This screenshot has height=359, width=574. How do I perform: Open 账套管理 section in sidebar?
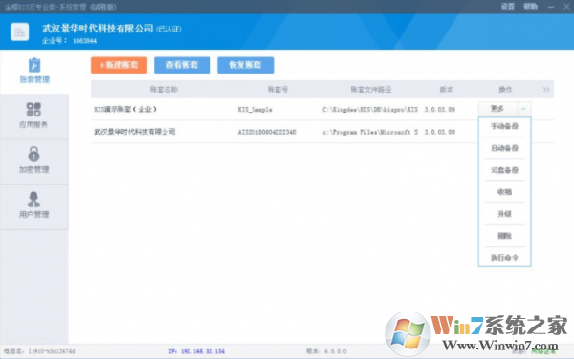click(34, 71)
